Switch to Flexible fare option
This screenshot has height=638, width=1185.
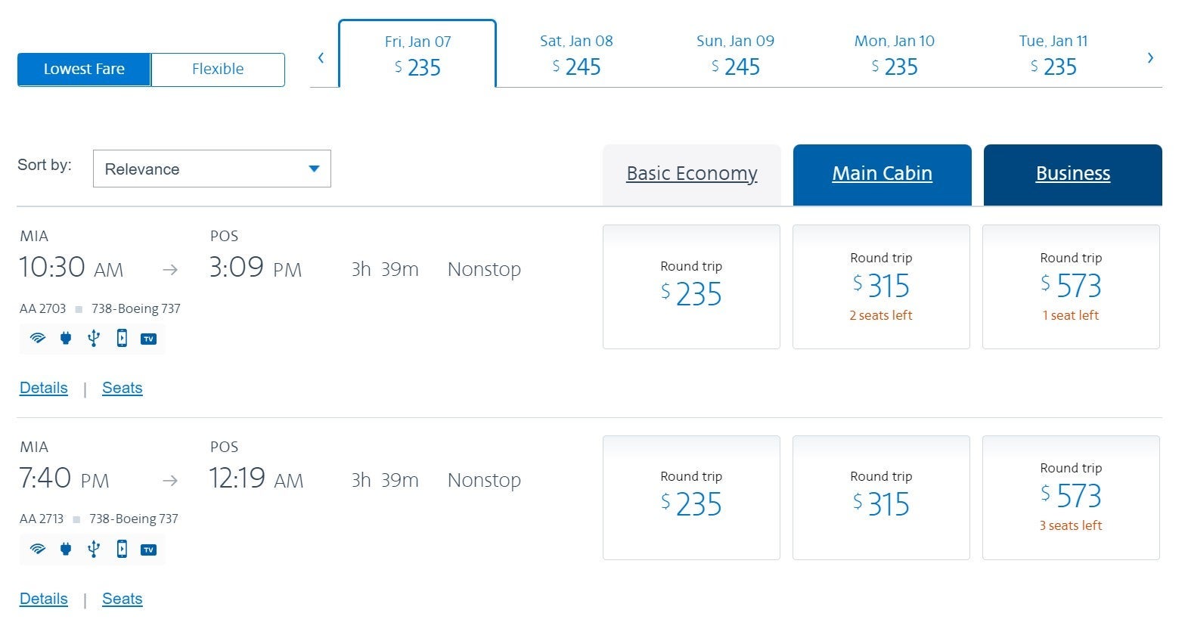[218, 70]
